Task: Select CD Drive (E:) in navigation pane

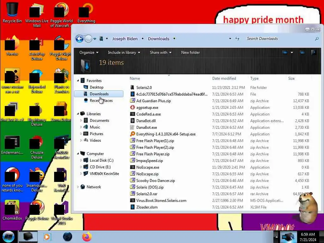Action: coord(100,167)
